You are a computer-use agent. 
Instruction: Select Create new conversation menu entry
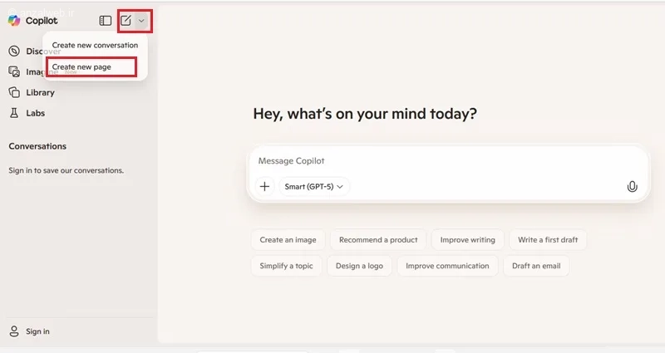(x=95, y=45)
